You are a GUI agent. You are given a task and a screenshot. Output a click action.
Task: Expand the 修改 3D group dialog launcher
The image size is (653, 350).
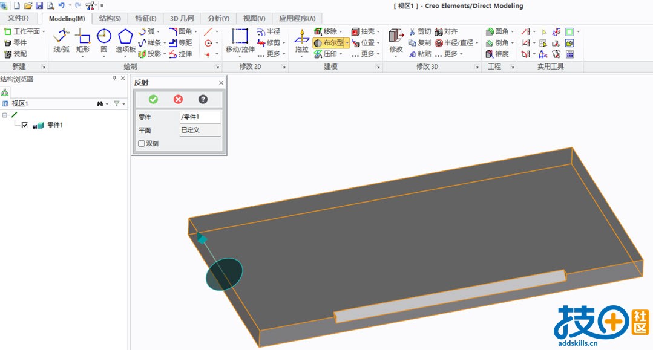[476, 66]
